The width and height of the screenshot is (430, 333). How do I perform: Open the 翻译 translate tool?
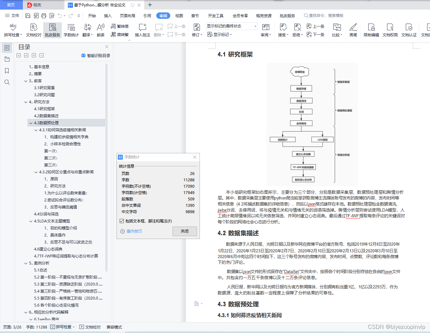tap(87, 30)
